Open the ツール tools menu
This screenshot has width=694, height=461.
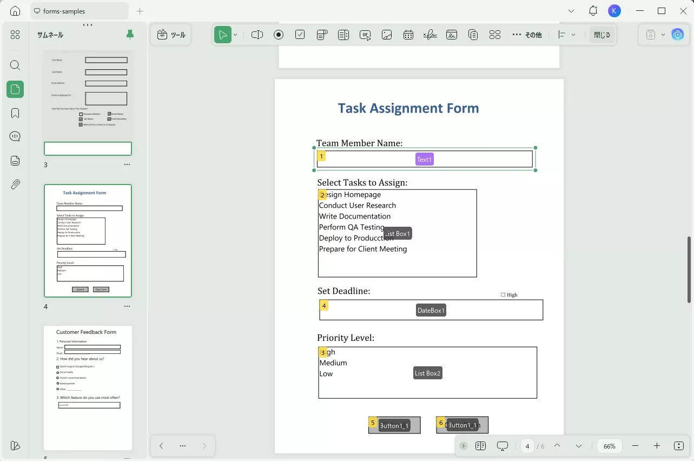pos(171,35)
